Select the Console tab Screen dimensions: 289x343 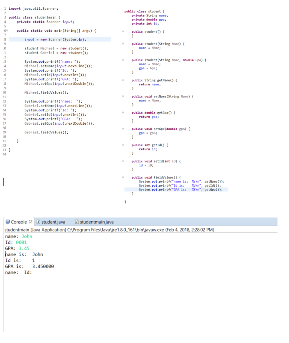(x=18, y=222)
